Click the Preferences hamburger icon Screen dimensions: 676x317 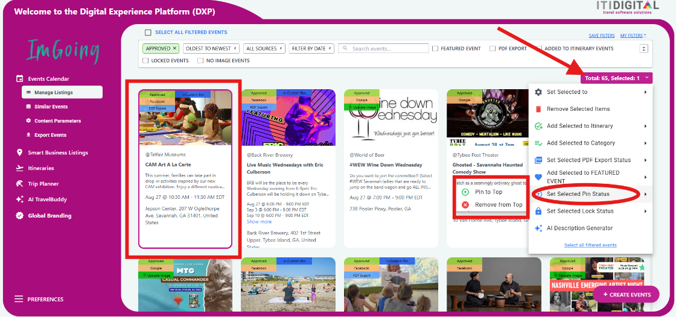[19, 299]
